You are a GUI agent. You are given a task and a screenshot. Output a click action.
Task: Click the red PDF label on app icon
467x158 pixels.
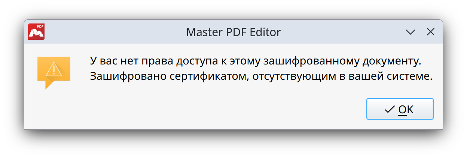click(40, 26)
